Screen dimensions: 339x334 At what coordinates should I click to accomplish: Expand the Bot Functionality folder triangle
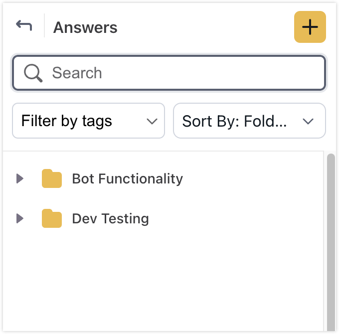point(20,178)
